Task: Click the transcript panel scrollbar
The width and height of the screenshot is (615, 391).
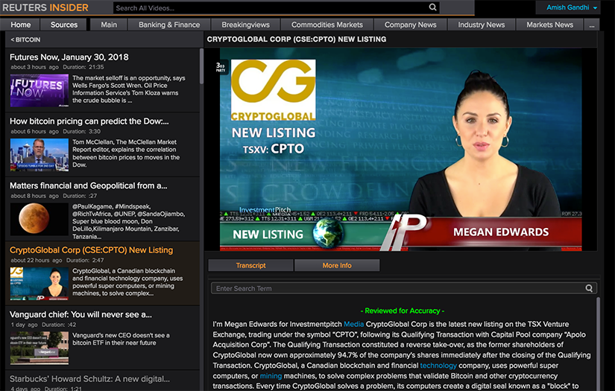Action: pos(598,343)
